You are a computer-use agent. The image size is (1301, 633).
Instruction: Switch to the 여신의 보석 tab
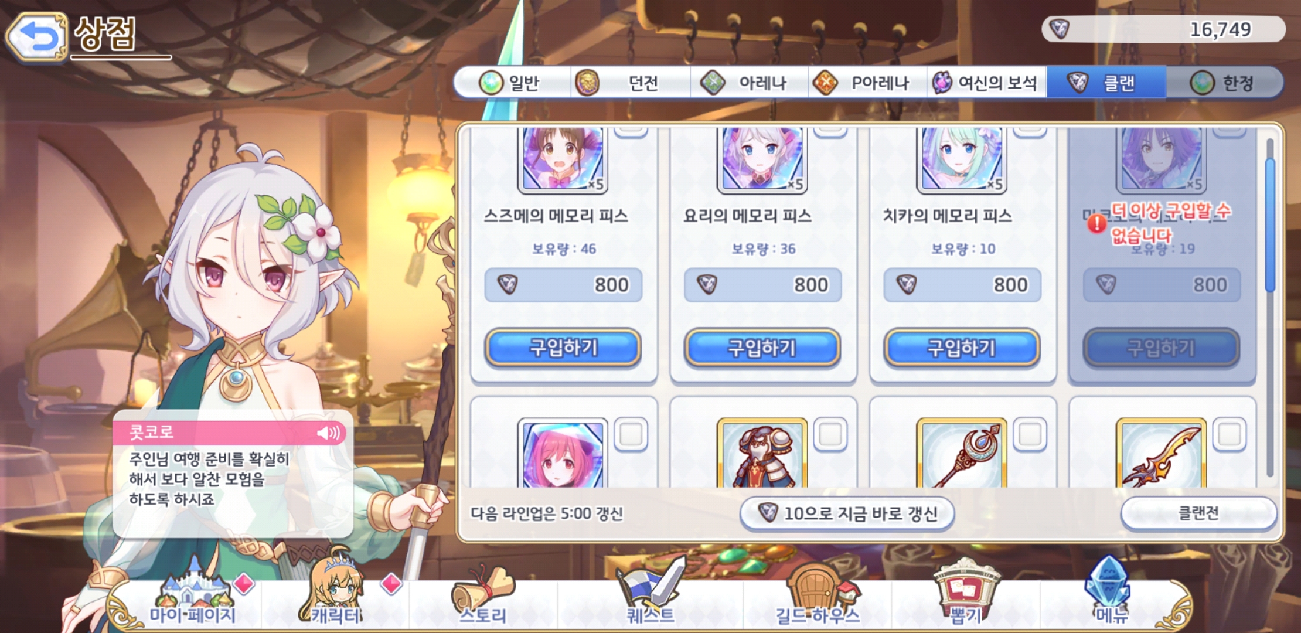click(x=987, y=83)
